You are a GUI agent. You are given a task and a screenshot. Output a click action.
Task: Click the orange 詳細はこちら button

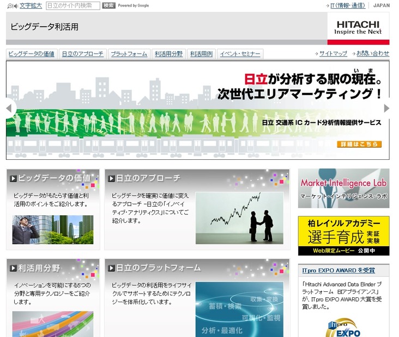tap(359, 144)
